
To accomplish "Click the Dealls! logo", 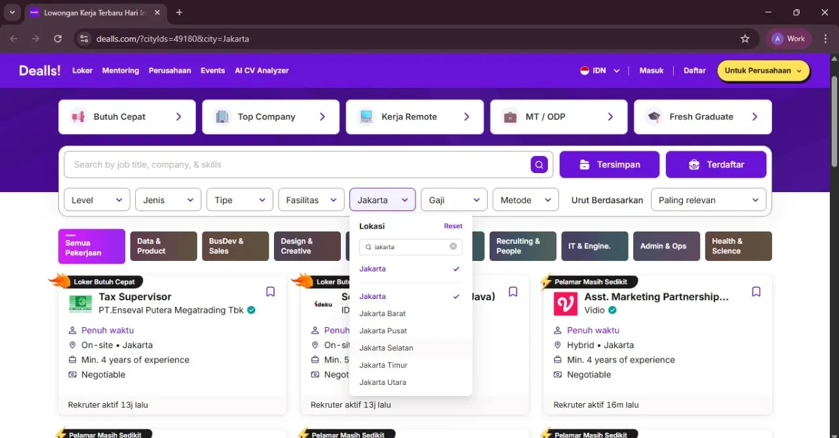I will [40, 71].
